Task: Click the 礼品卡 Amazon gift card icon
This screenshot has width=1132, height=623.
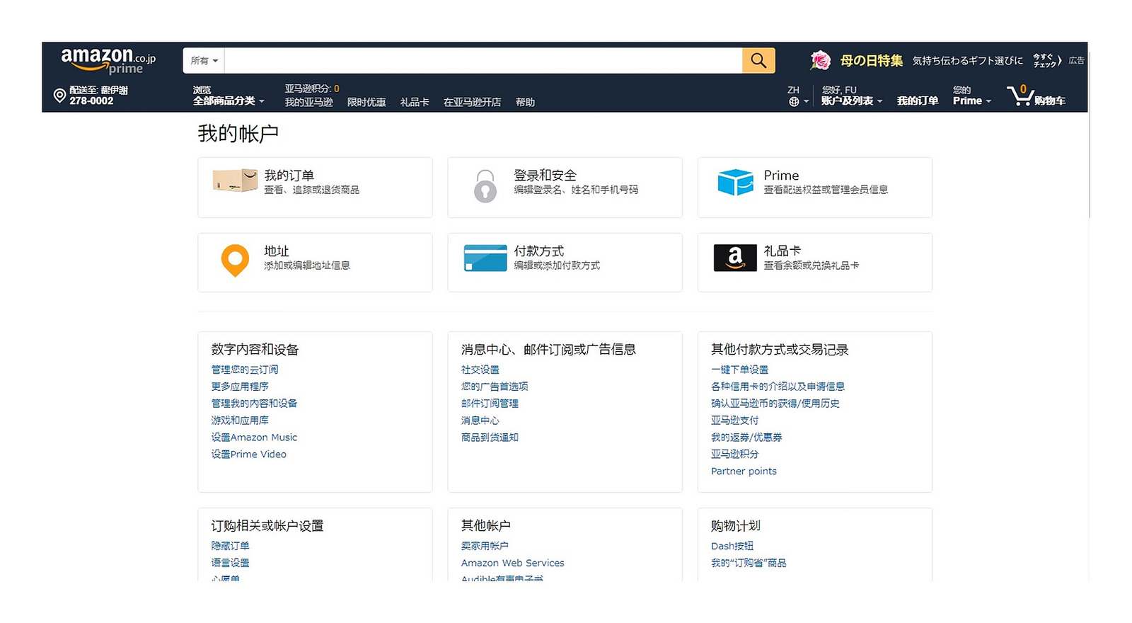Action: (735, 258)
